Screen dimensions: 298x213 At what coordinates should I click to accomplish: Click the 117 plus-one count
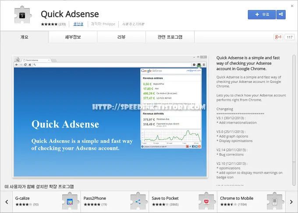[x=290, y=37]
